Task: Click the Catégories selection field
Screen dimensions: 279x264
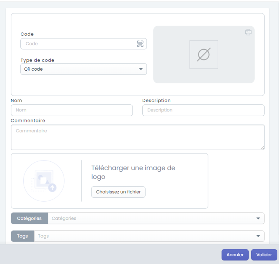Action: (156, 218)
